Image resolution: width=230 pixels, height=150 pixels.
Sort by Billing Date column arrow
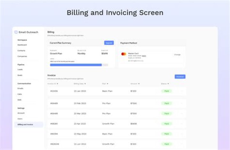pyautogui.click(x=85, y=84)
